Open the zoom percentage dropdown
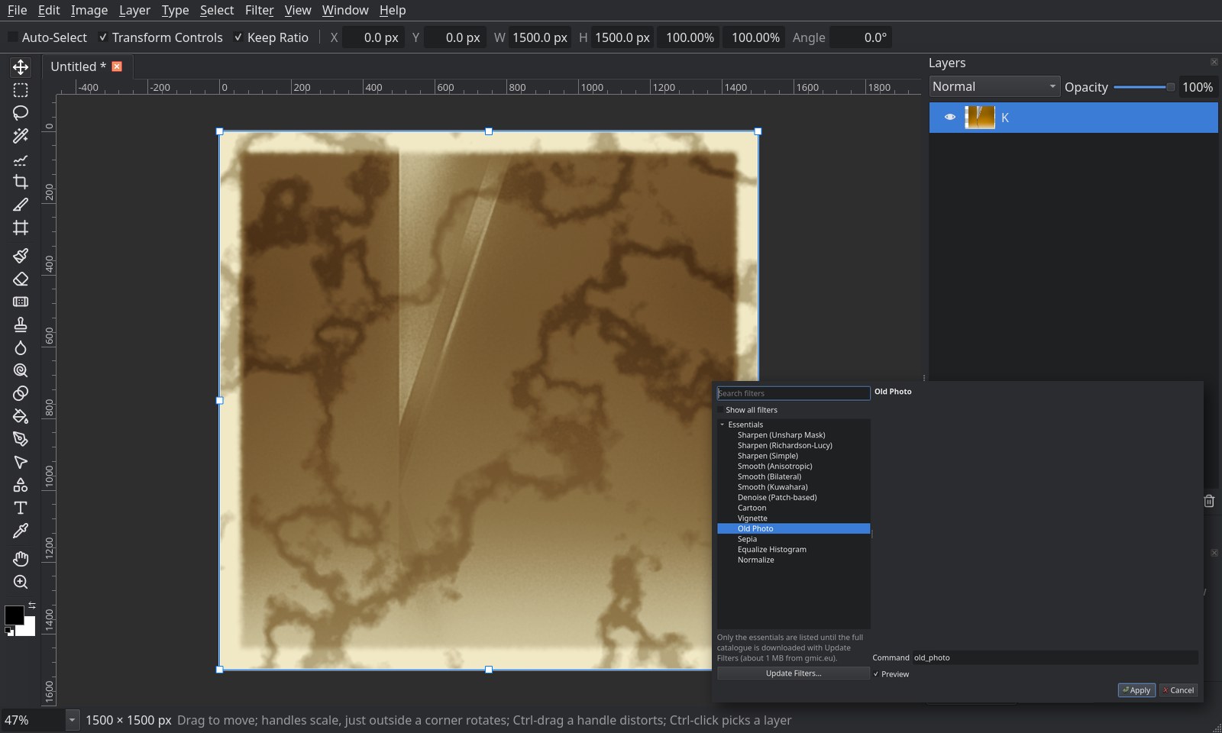 [72, 720]
